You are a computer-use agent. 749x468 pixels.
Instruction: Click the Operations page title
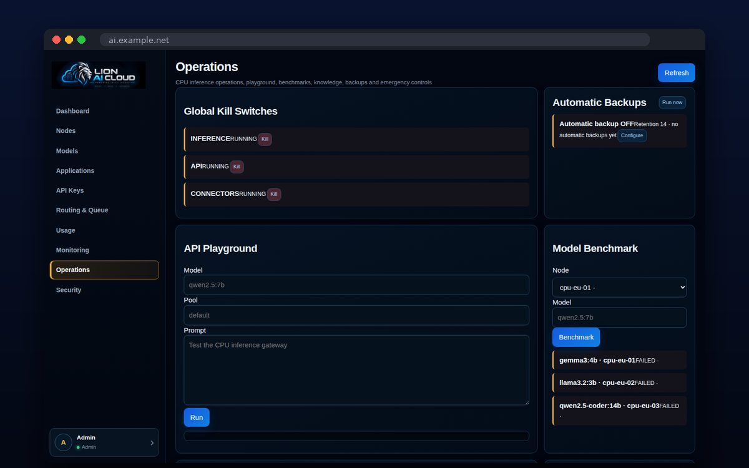tap(207, 67)
